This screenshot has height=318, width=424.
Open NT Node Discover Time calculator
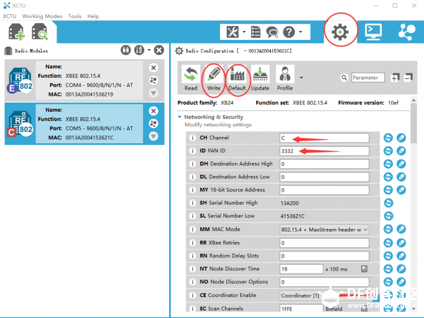(364, 269)
